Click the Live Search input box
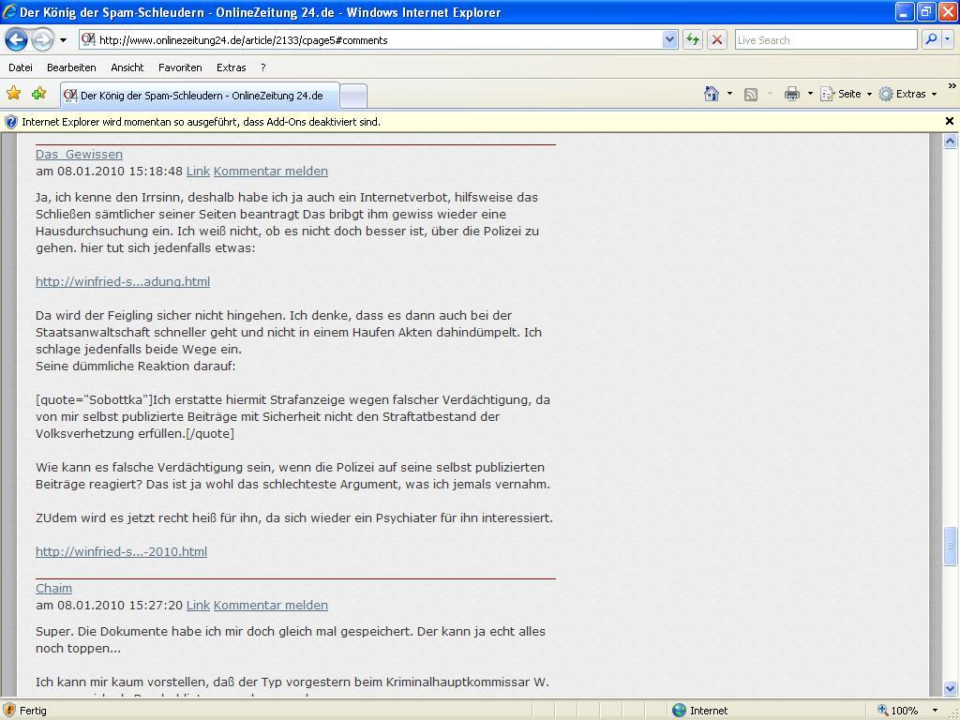Image resolution: width=960 pixels, height=720 pixels. point(826,39)
